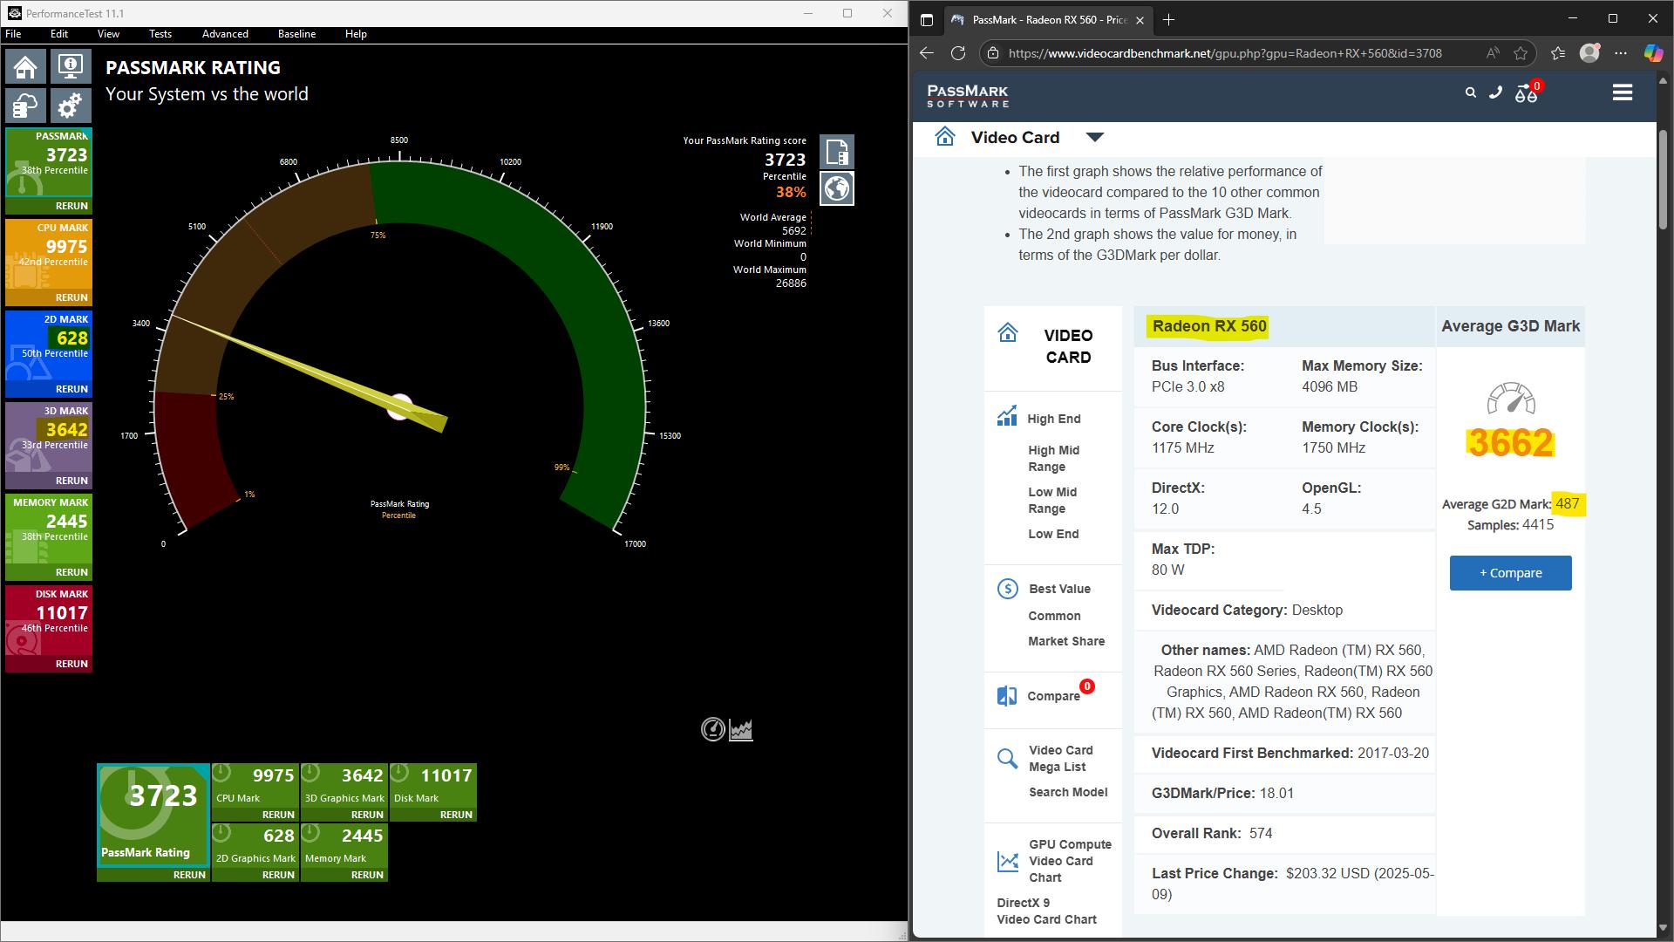Select the bottom CPU Mark 9975 tile
This screenshot has width=1674, height=942.
coord(255,792)
